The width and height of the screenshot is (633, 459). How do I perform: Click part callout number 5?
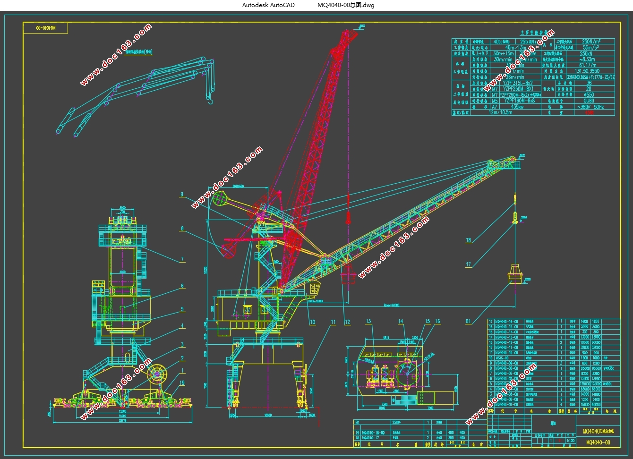coord(182,310)
